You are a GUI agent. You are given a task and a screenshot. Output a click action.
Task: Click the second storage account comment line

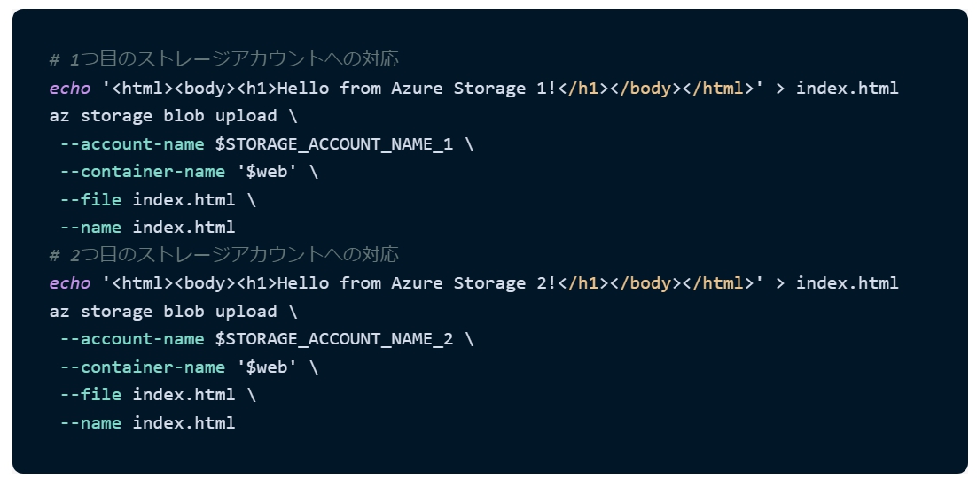click(223, 255)
